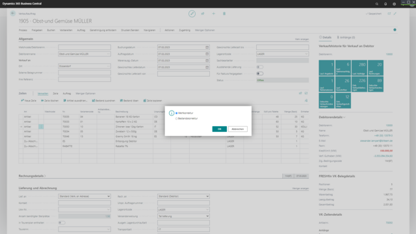This screenshot has height=234, width=416.
Task: Click share icon in Zeilen header
Action: (300, 93)
